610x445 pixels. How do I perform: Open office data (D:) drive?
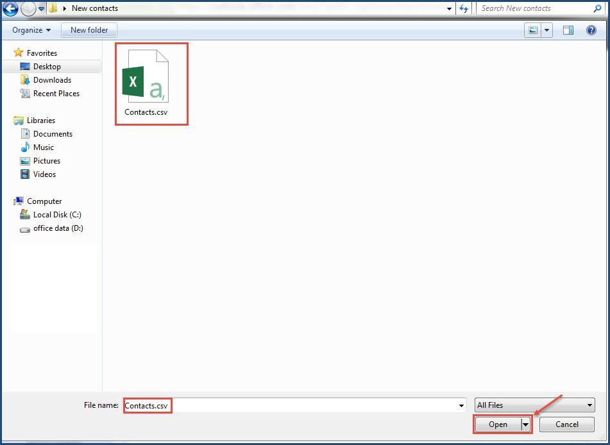click(58, 228)
